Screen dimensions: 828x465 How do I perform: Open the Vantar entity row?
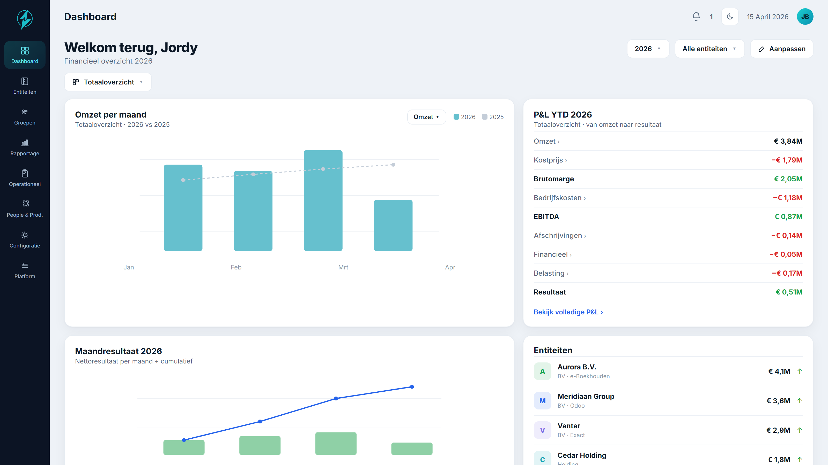point(668,430)
